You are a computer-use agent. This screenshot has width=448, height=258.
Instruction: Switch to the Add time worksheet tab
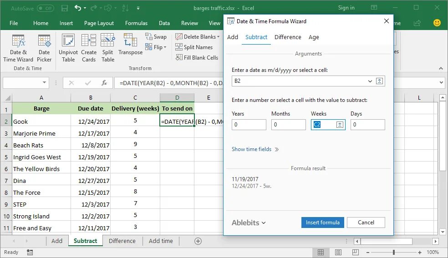point(161,241)
